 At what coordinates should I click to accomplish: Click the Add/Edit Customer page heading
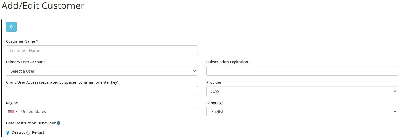coord(43,6)
